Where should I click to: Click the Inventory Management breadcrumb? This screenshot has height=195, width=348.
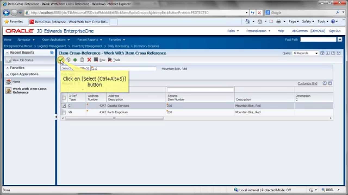tap(87, 46)
